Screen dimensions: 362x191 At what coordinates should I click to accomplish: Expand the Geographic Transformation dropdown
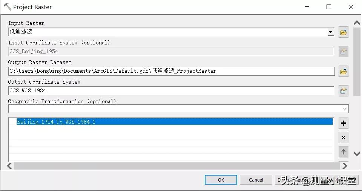coord(345,108)
